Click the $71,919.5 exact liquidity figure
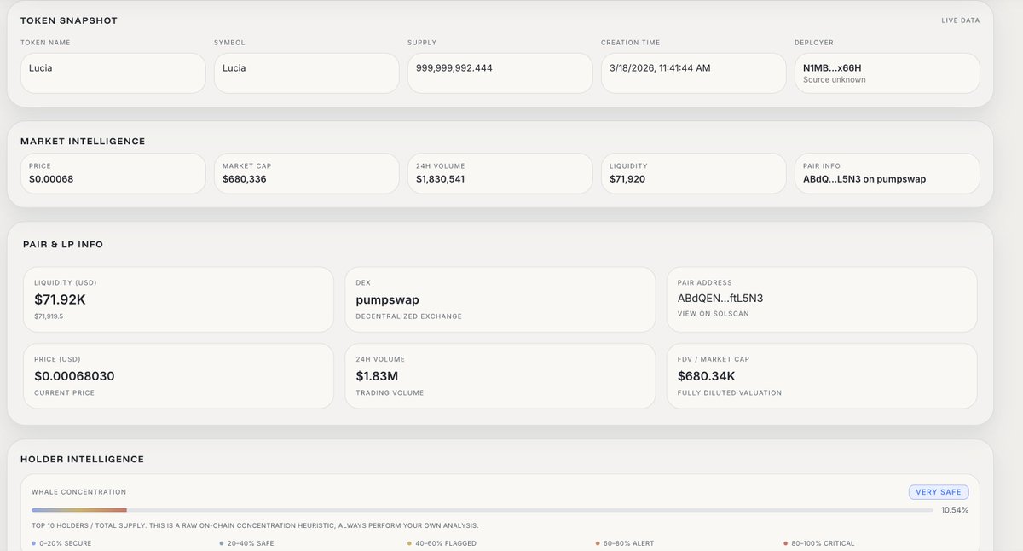Image resolution: width=1023 pixels, height=551 pixels. tap(49, 316)
